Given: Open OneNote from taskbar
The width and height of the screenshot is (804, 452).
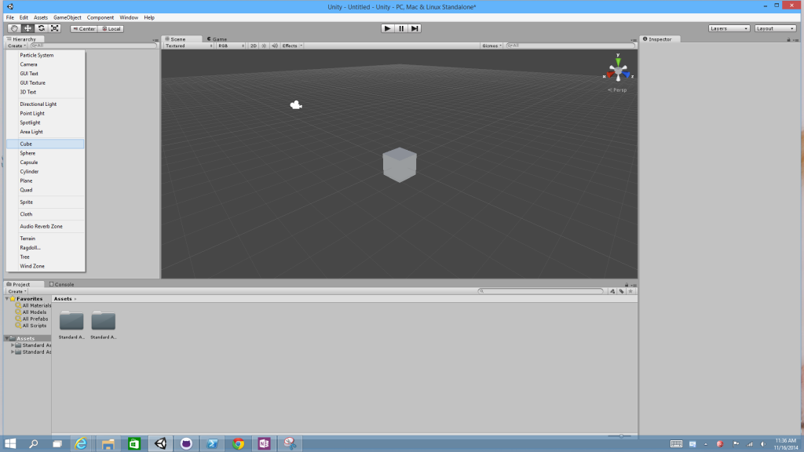Looking at the screenshot, I should point(264,444).
